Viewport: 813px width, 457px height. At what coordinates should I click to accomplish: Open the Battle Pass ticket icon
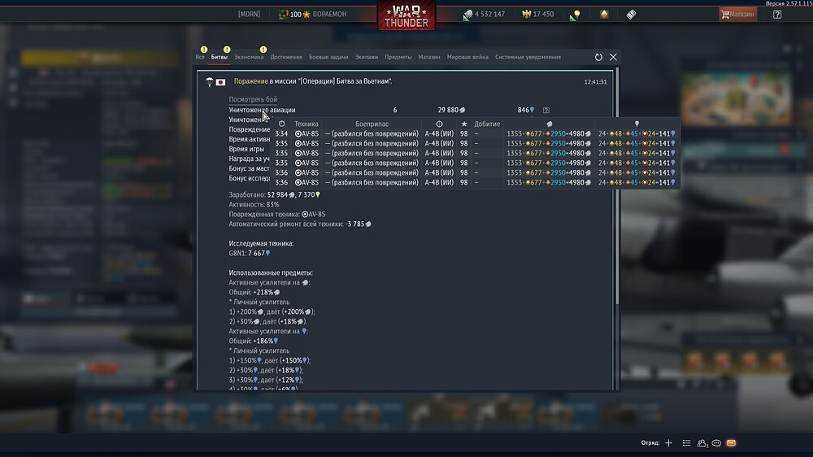(x=631, y=15)
